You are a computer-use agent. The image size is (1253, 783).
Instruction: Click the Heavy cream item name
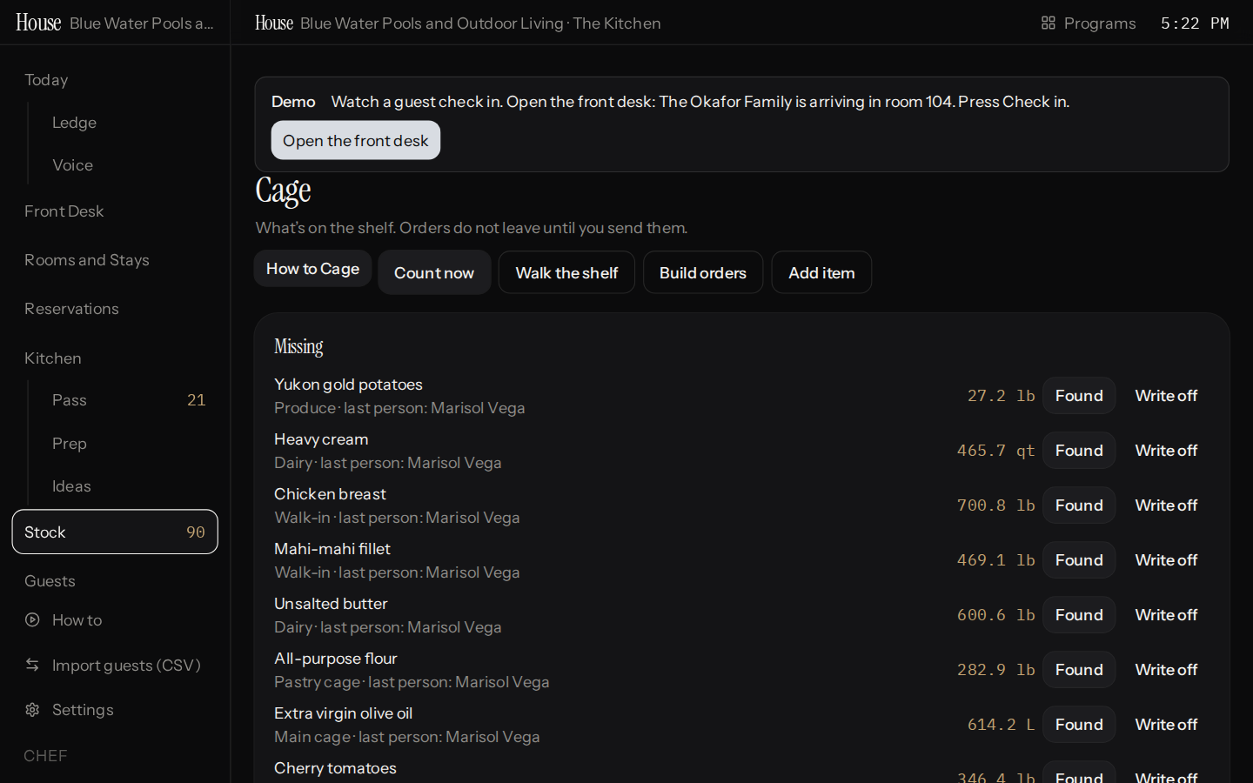point(321,439)
